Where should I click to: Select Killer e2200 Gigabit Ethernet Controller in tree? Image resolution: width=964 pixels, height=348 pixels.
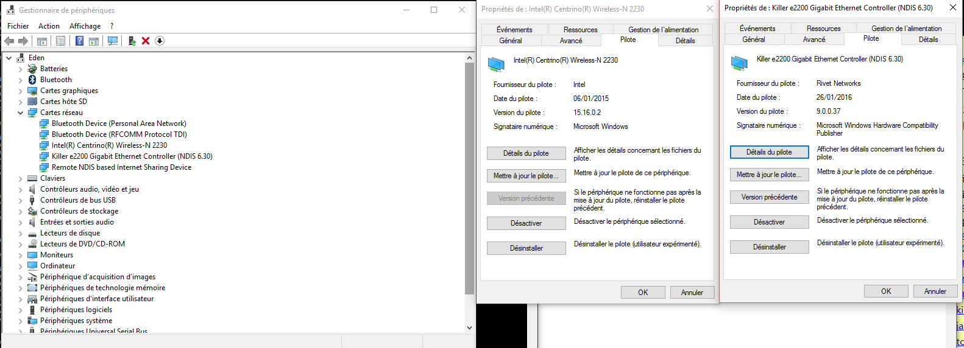(x=132, y=156)
